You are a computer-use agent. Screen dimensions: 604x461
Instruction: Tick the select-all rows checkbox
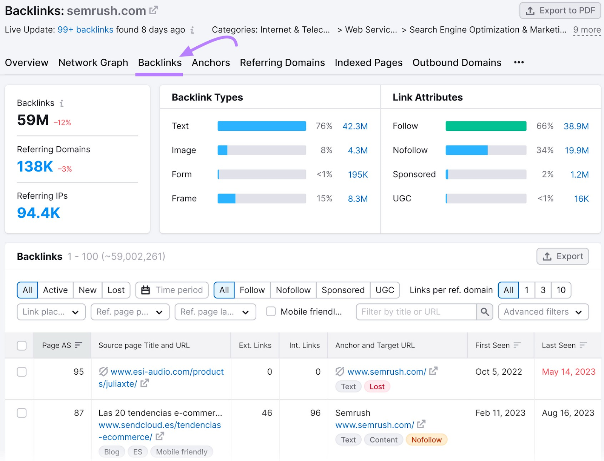click(x=22, y=345)
